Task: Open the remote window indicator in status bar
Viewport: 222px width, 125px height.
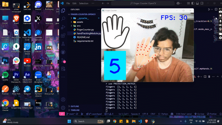Action: [x=62, y=114]
